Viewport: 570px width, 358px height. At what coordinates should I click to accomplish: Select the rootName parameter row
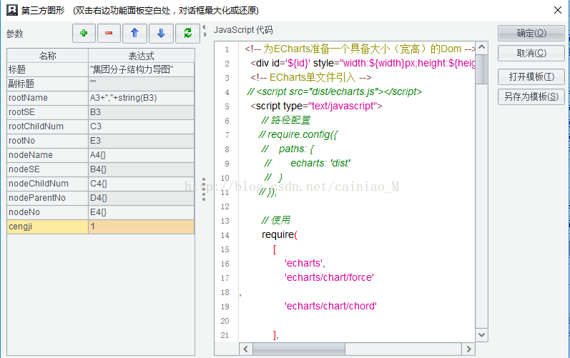pyautogui.click(x=48, y=98)
